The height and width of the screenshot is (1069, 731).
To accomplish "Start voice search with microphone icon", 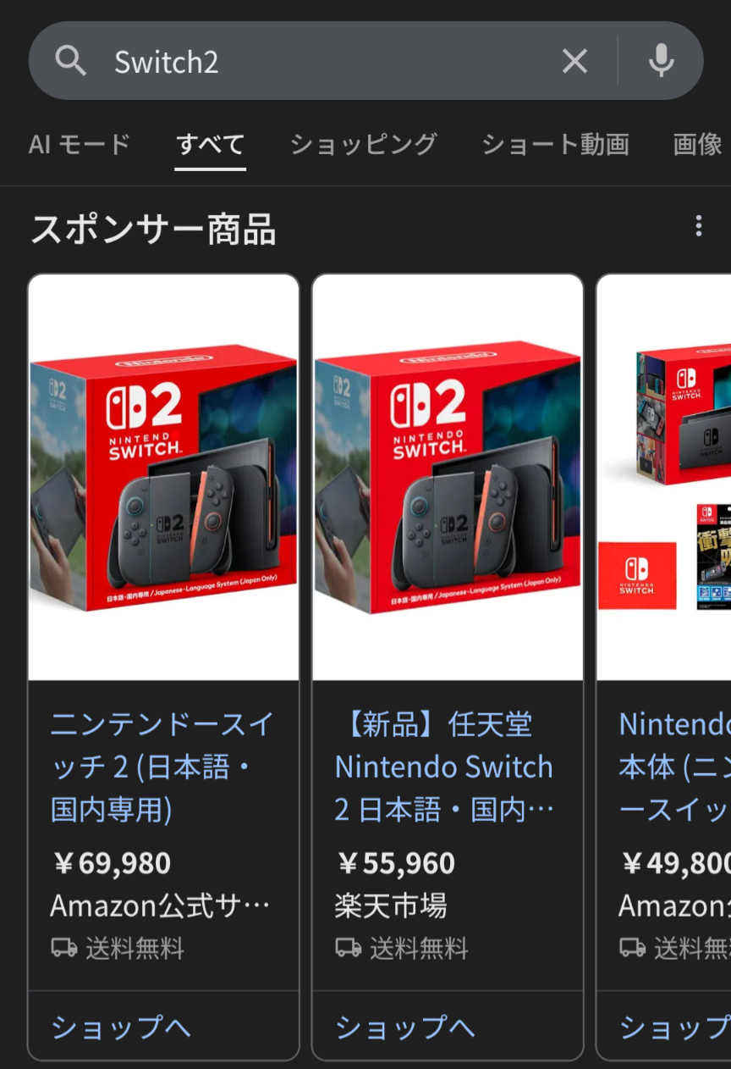I will [661, 61].
